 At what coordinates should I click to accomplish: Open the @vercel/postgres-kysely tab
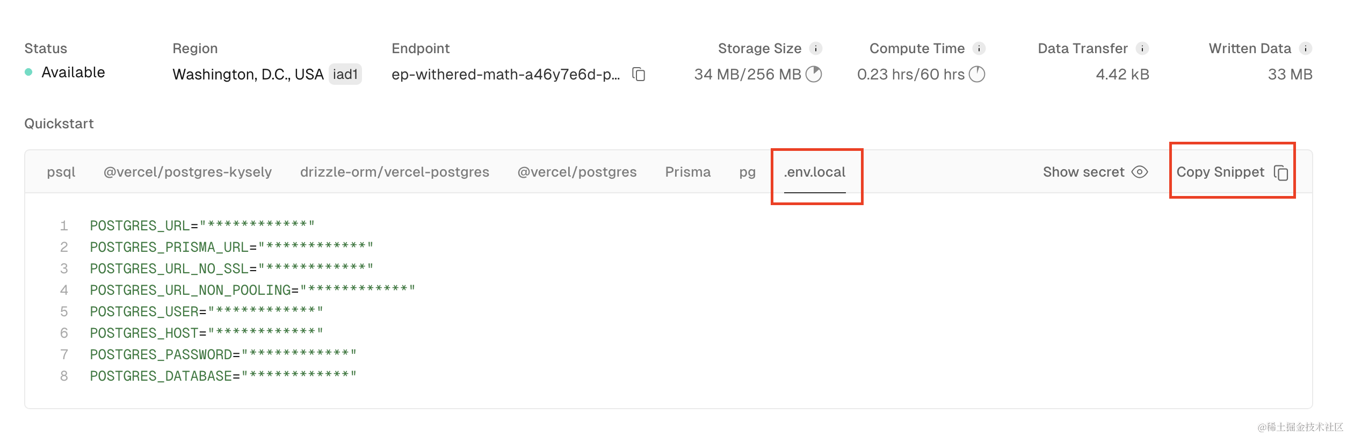187,172
